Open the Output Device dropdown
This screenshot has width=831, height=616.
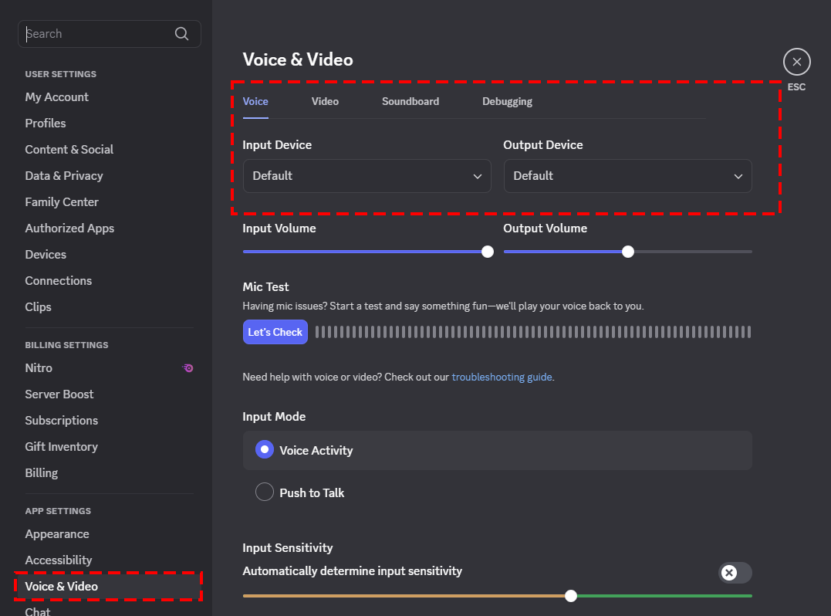tap(627, 176)
